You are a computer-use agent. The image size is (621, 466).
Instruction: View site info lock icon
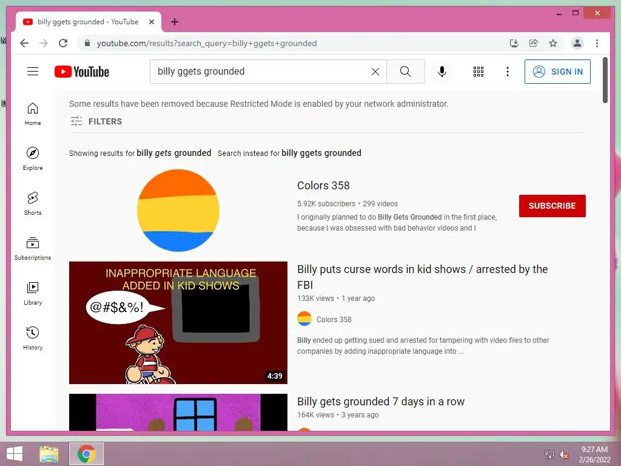click(87, 43)
